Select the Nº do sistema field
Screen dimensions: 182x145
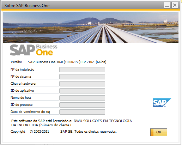(82, 77)
